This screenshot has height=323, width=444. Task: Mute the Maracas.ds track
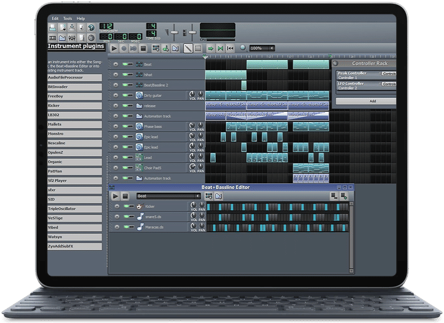(126, 227)
